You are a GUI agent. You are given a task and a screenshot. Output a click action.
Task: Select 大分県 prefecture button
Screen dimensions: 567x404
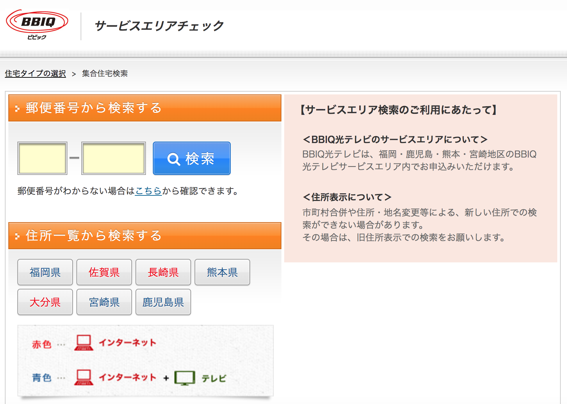pyautogui.click(x=45, y=302)
